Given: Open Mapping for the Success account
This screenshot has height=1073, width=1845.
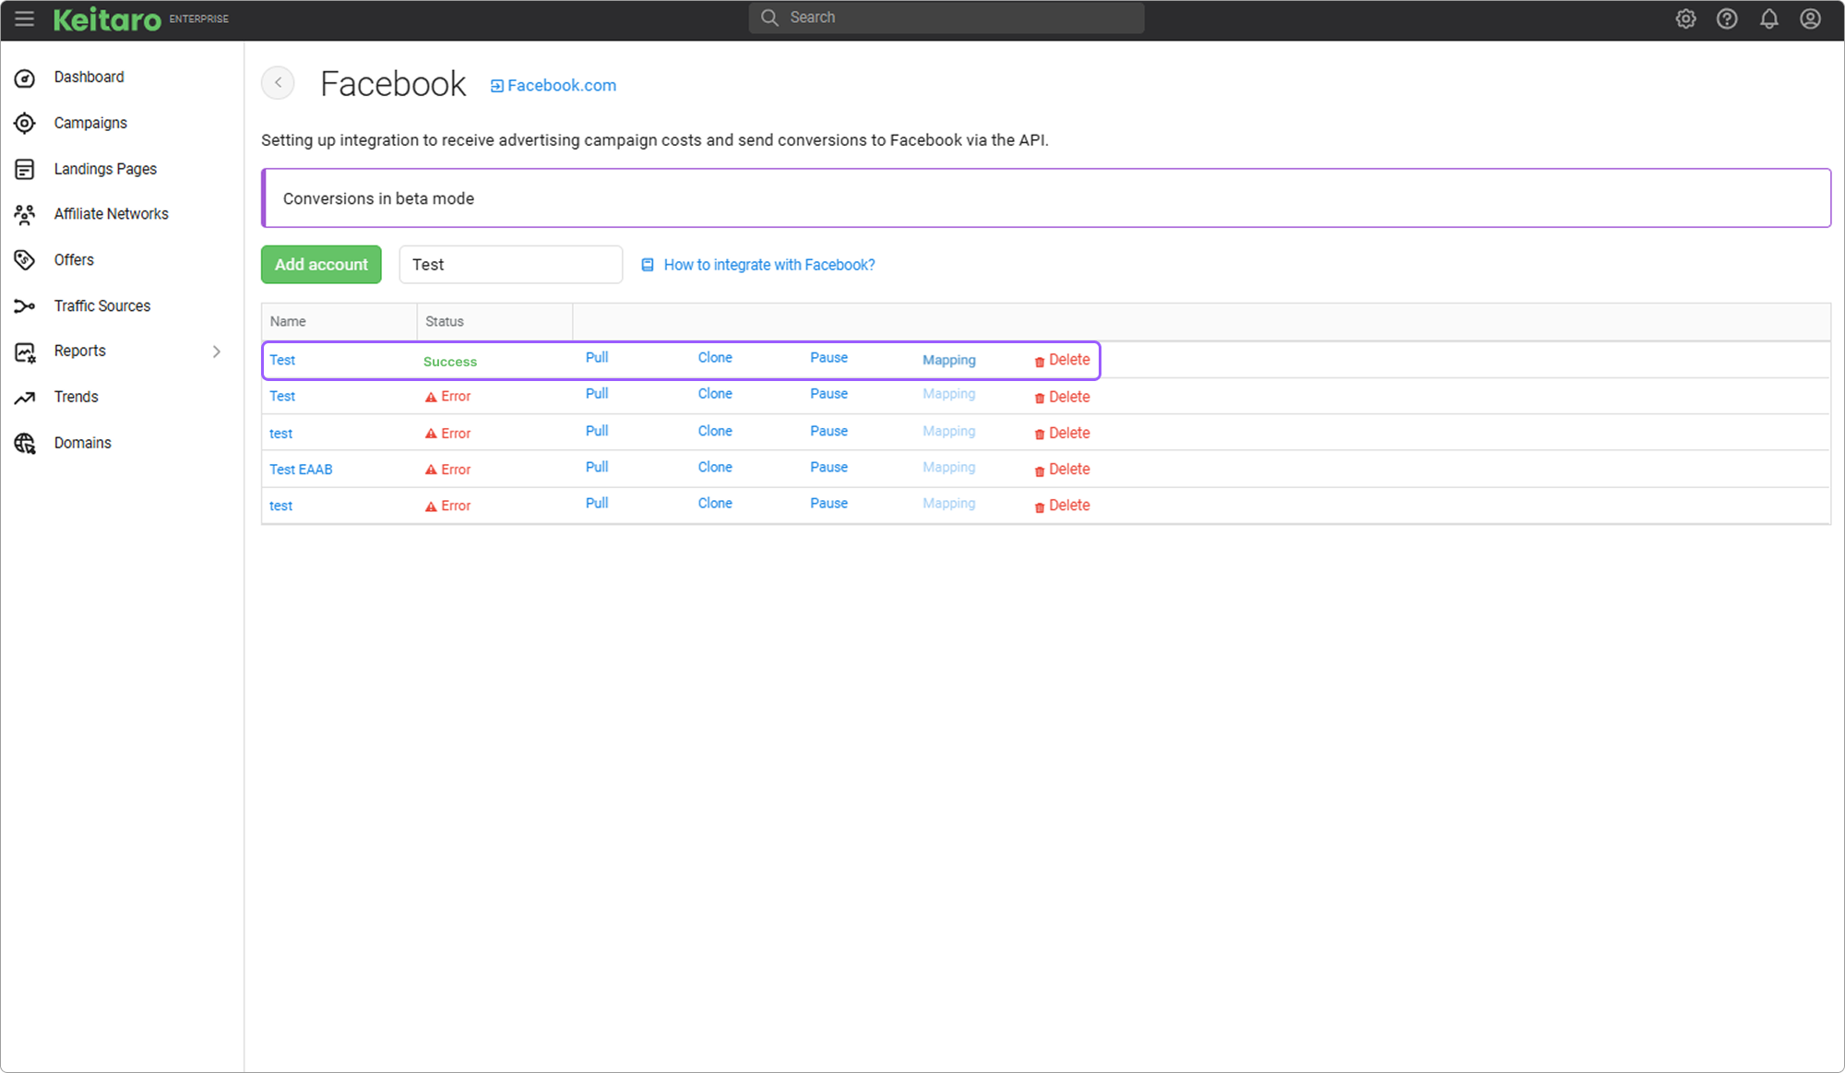Looking at the screenshot, I should click(x=948, y=361).
